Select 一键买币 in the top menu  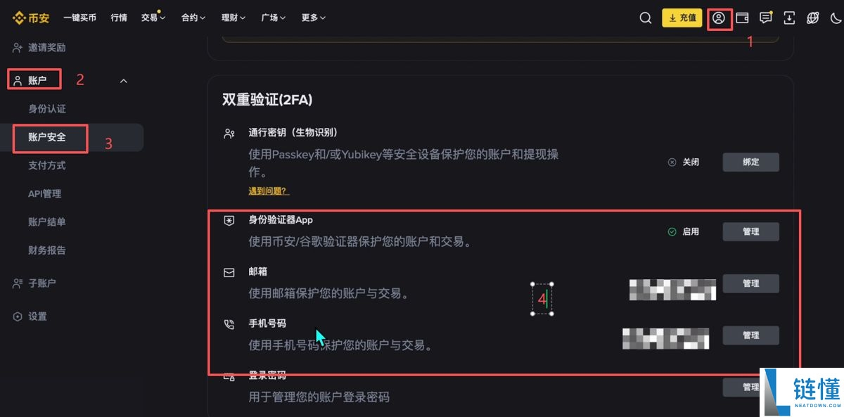pos(79,18)
